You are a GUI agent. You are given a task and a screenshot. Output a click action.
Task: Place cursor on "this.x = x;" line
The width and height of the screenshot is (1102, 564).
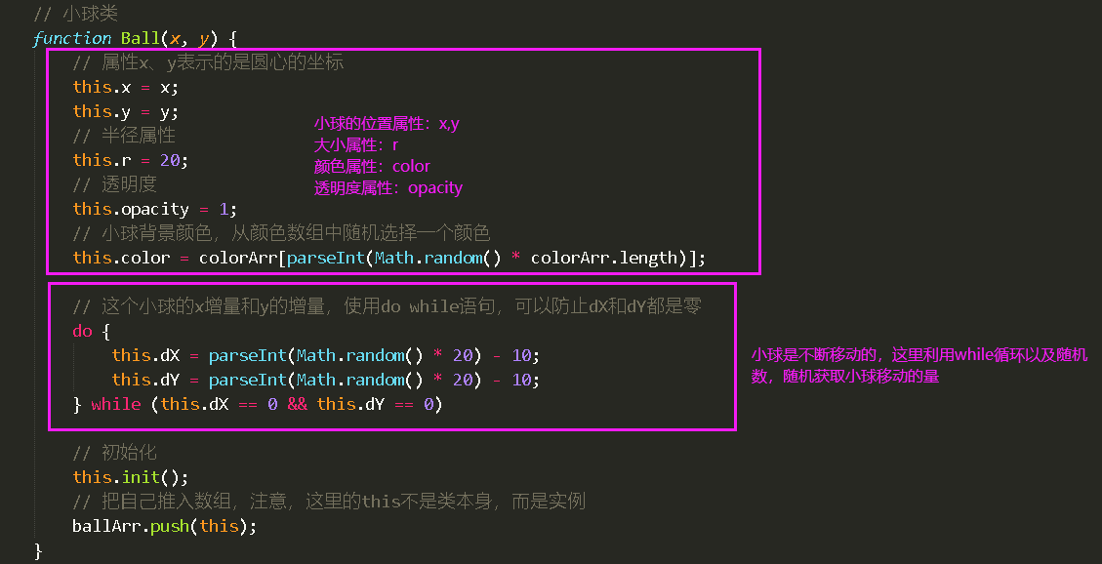click(126, 87)
